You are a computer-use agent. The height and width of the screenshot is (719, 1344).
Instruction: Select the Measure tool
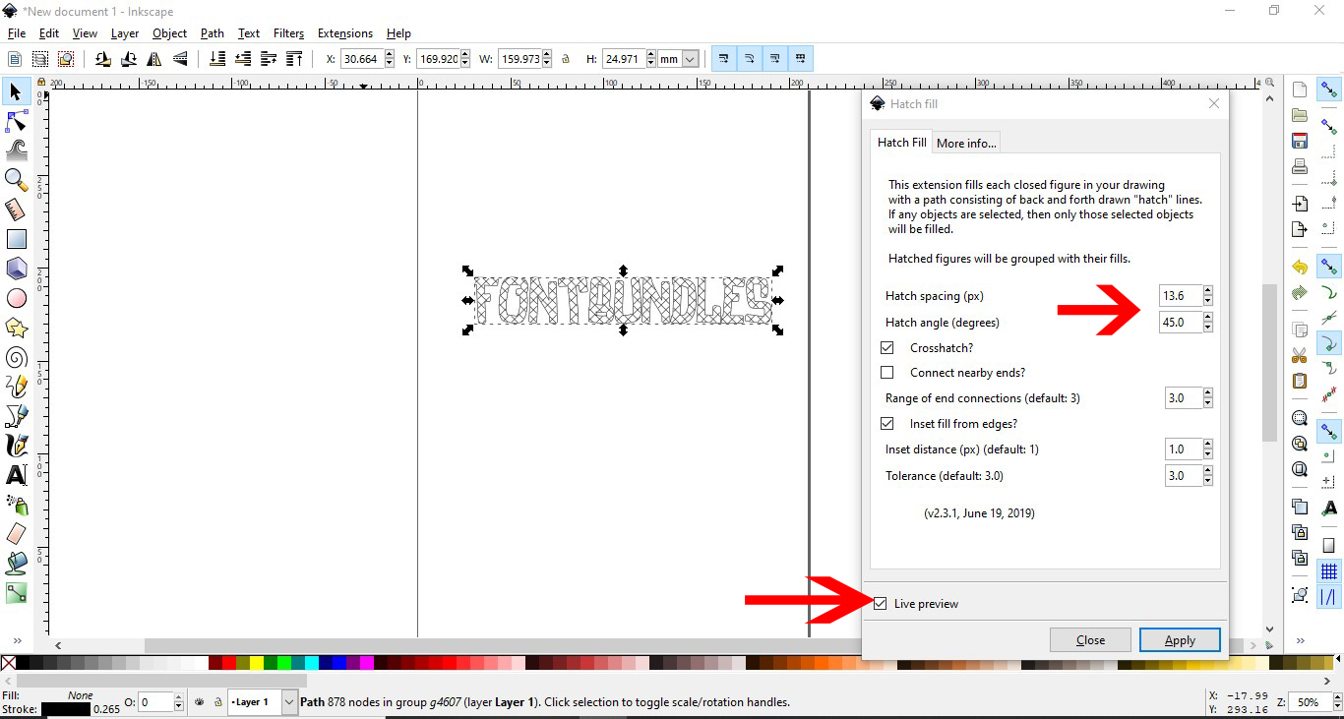tap(16, 210)
